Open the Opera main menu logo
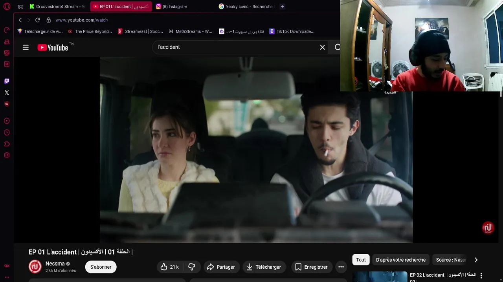Screen dimensions: 503x282 point(7,7)
